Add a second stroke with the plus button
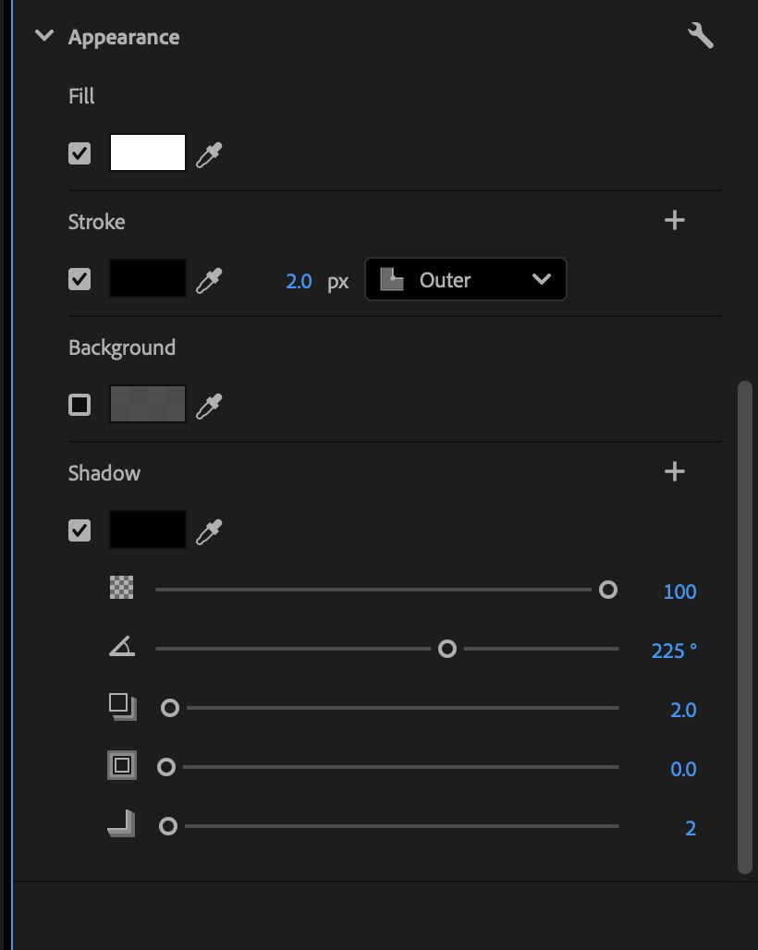The image size is (758, 950). tap(675, 220)
